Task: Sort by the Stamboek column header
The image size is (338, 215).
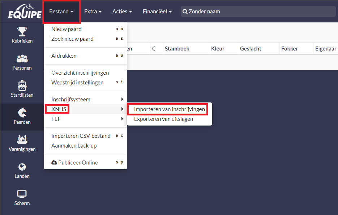Action: 177,49
